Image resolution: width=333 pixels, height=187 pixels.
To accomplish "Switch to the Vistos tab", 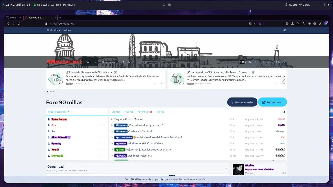I will click(161, 112).
